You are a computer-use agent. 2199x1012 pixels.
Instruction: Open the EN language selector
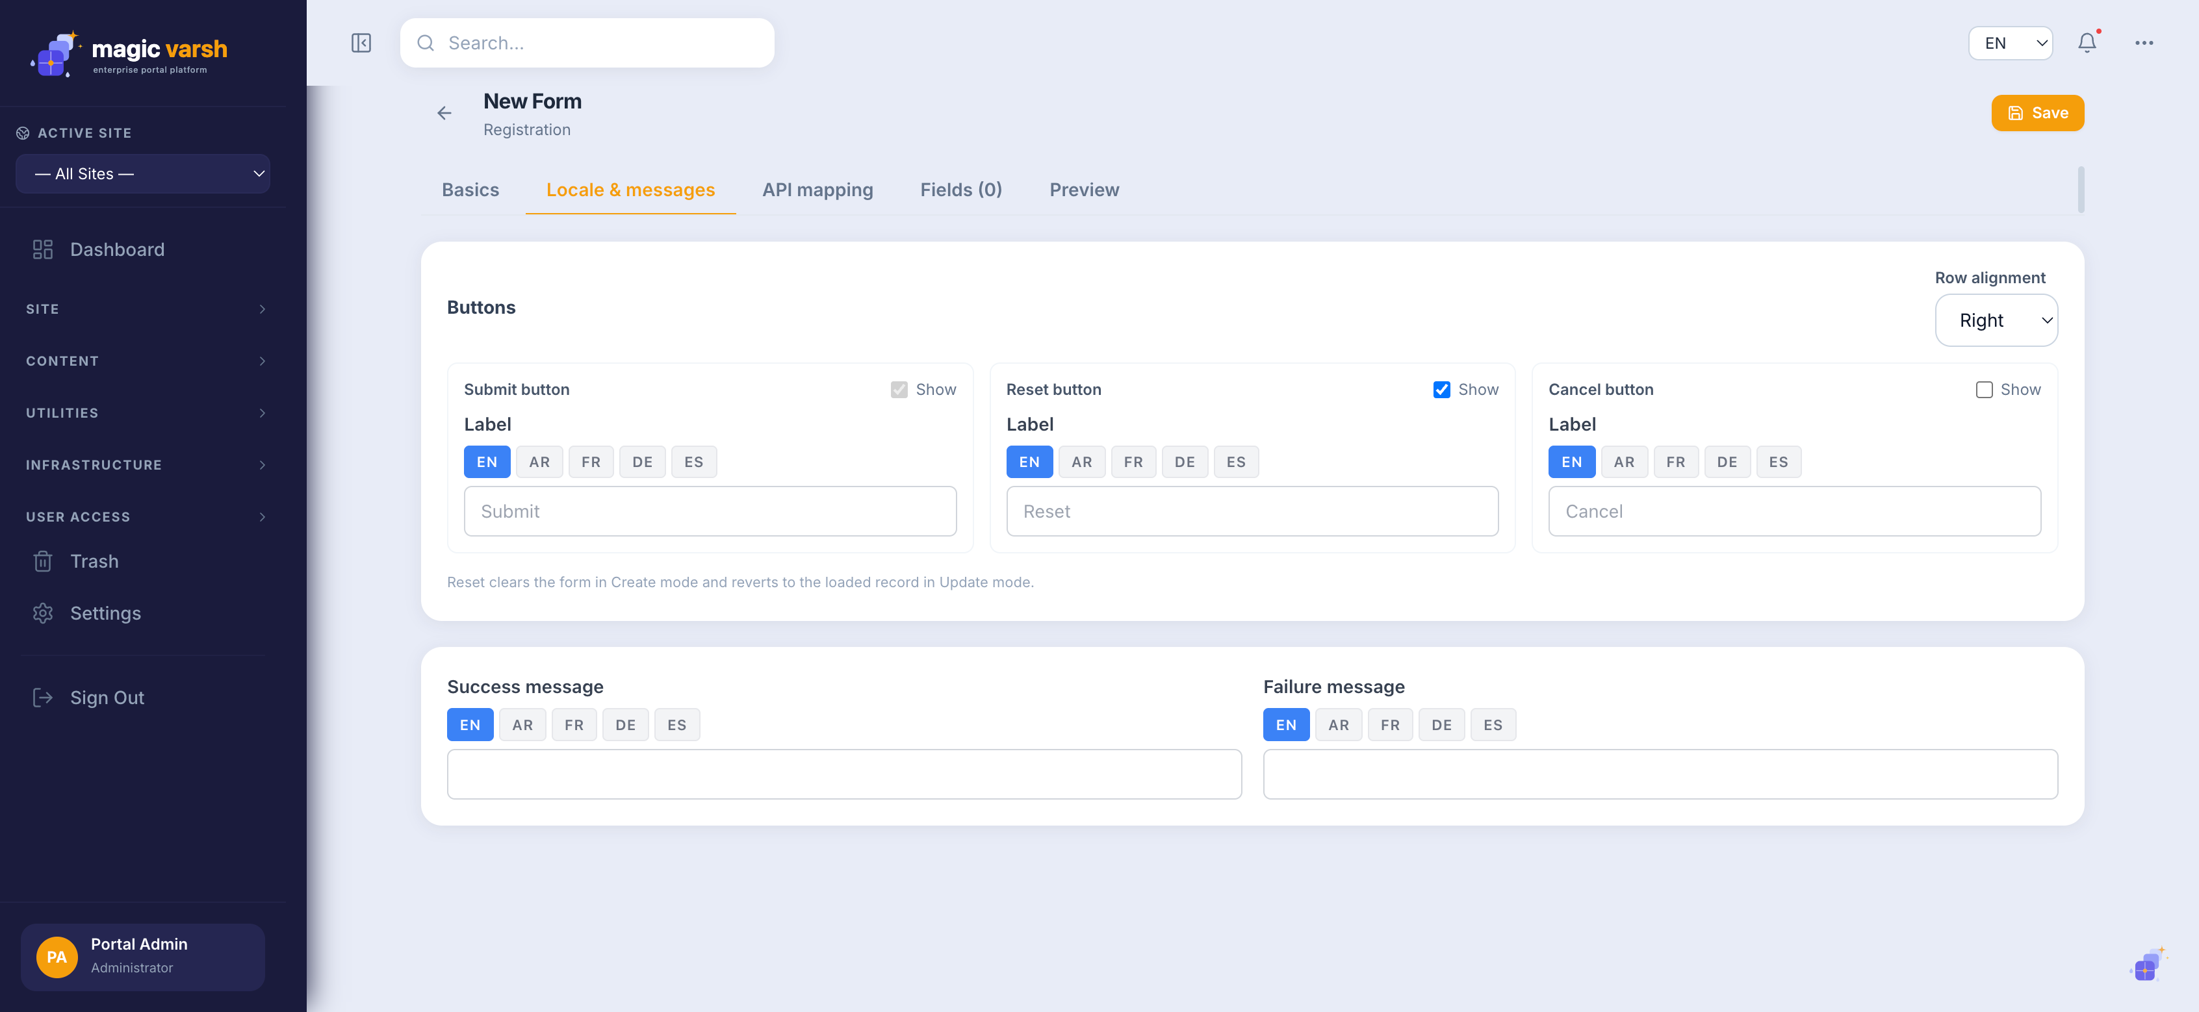pyautogui.click(x=2011, y=43)
